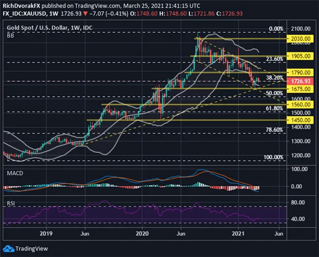Image resolution: width=319 pixels, height=257 pixels.
Task: Click the 2019 time axis label
Action: pos(46,233)
